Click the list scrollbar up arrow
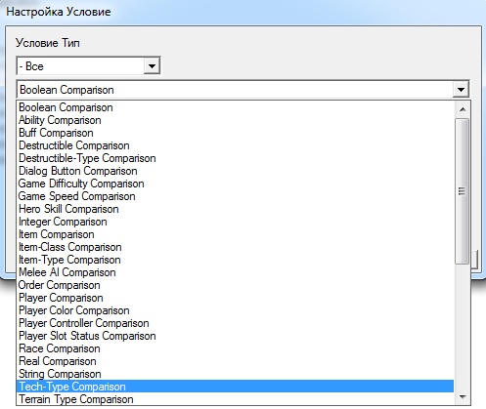This screenshot has width=486, height=409. 463,109
